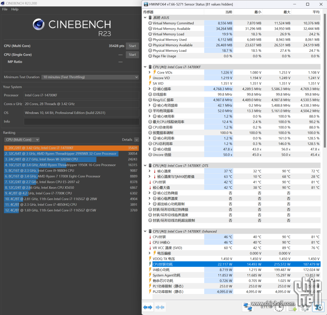Select the PL2功率限制 (静态) sensor row

coord(234,292)
